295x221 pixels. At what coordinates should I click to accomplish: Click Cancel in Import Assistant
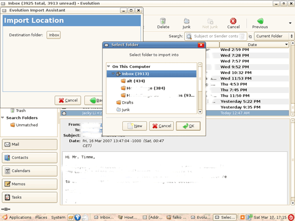tap(68, 101)
